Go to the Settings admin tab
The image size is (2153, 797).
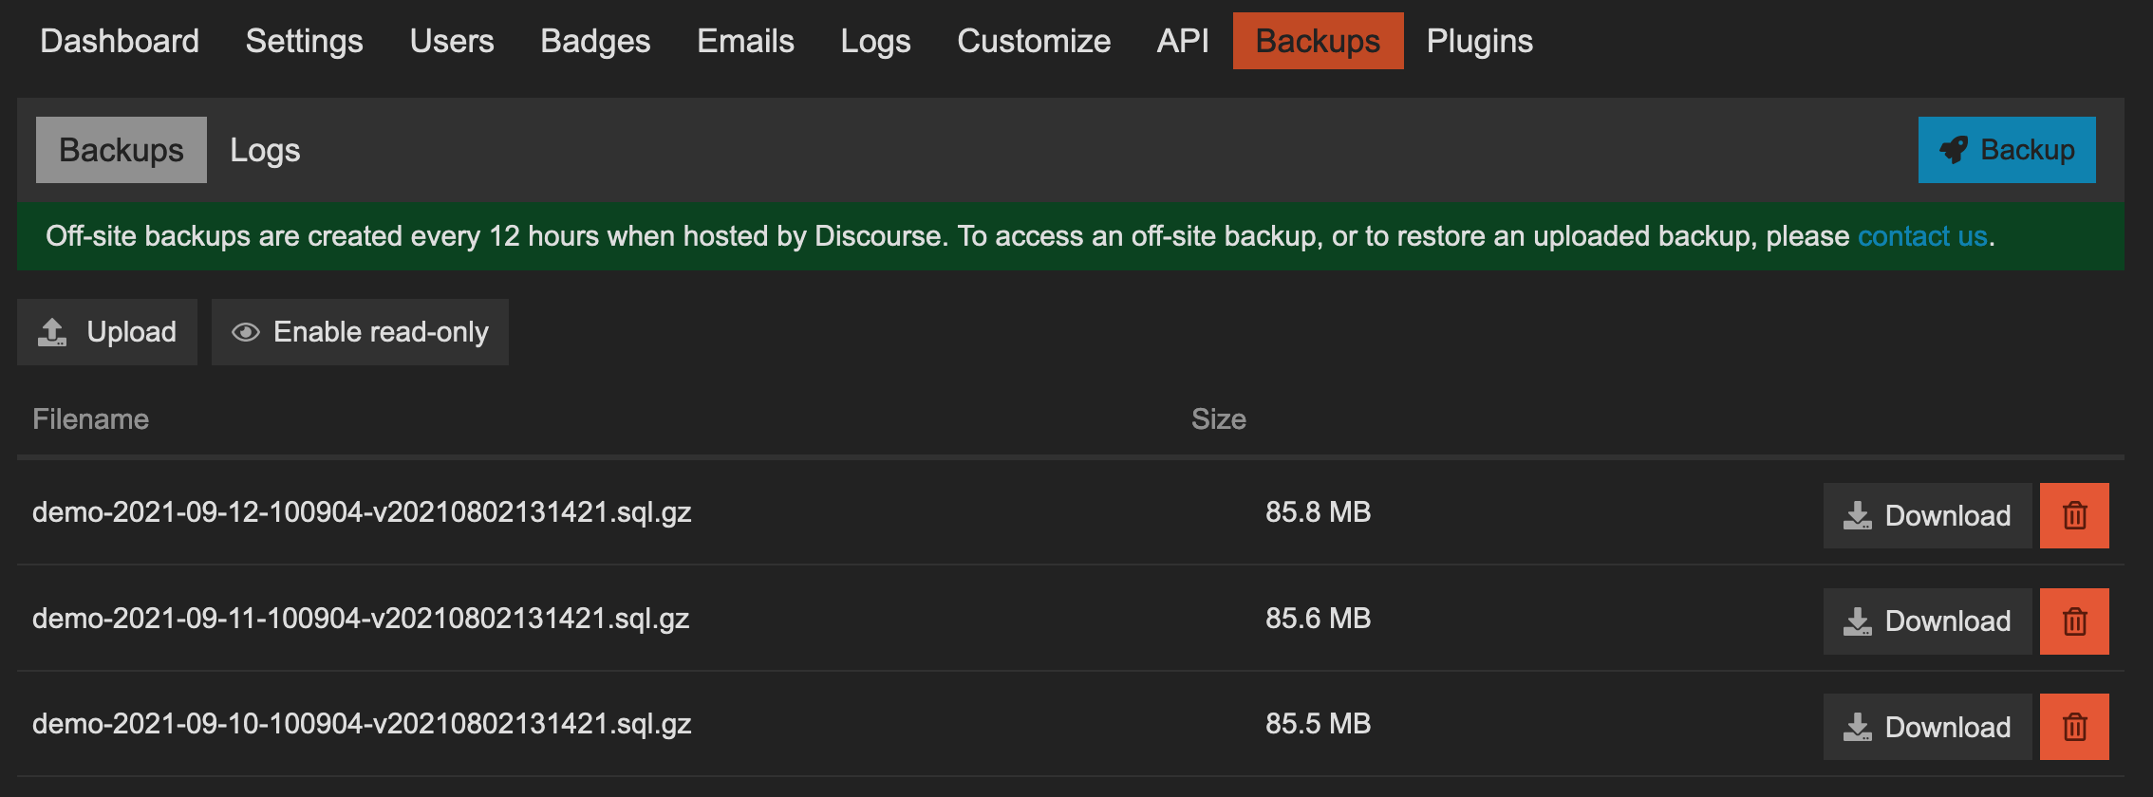305,41
